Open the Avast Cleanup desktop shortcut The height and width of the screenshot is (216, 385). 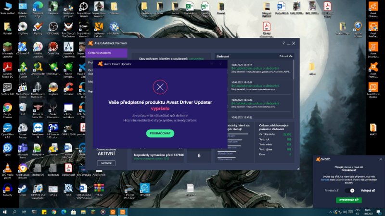373,9
